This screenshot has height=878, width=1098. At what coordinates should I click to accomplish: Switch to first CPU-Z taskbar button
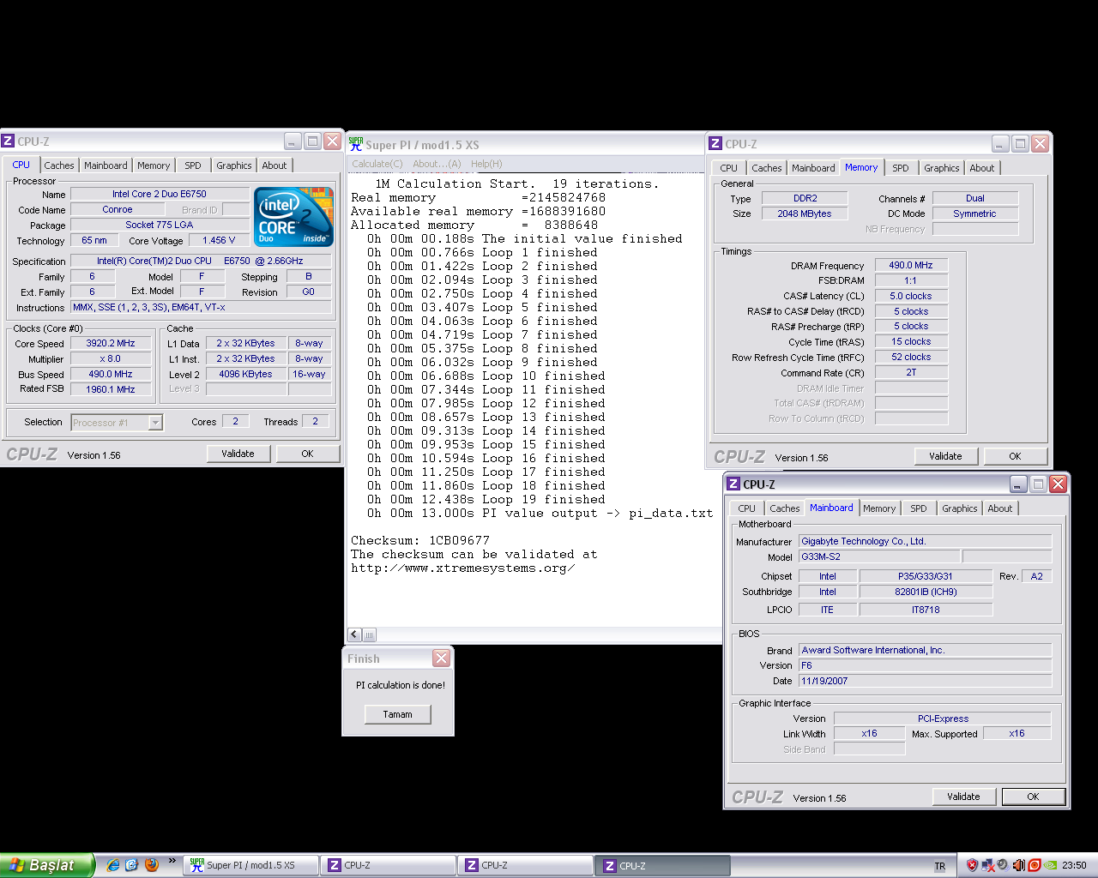(389, 865)
